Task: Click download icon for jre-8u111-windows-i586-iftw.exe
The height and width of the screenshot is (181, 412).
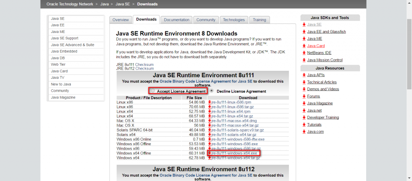Action: click(x=210, y=139)
